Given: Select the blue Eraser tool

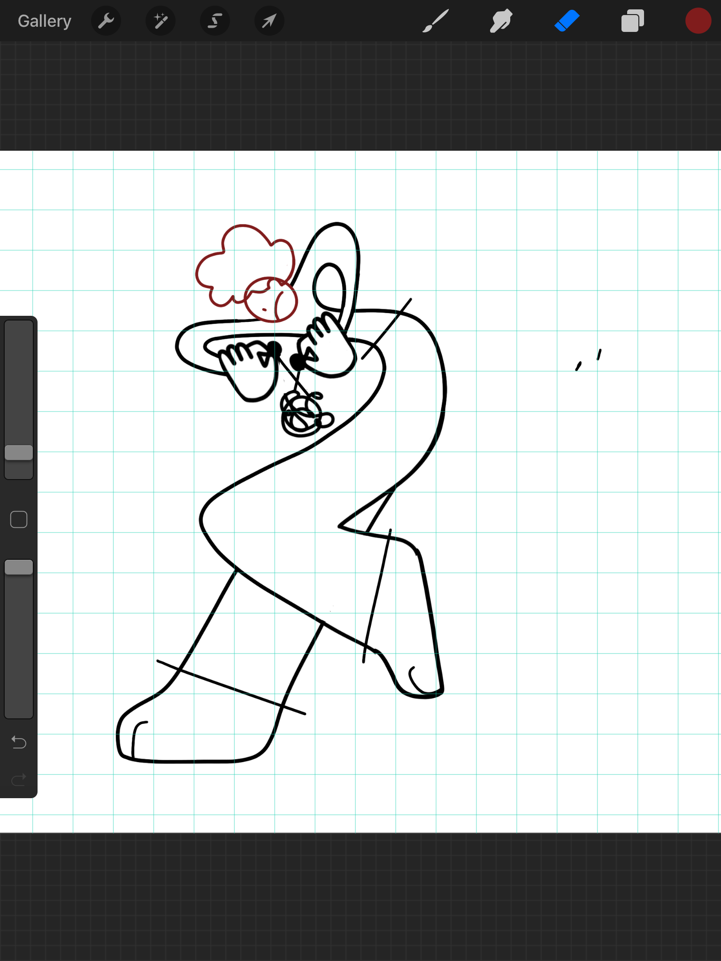Looking at the screenshot, I should (x=567, y=21).
